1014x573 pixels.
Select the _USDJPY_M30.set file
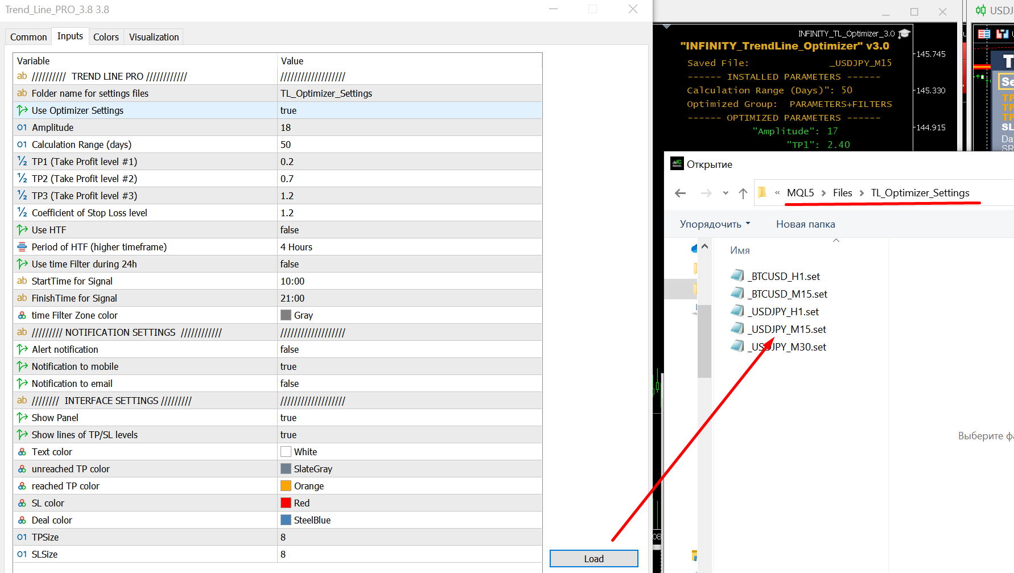point(778,347)
